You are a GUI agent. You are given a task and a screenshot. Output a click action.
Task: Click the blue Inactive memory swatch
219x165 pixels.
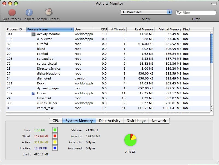pyautogui.click(x=55, y=148)
